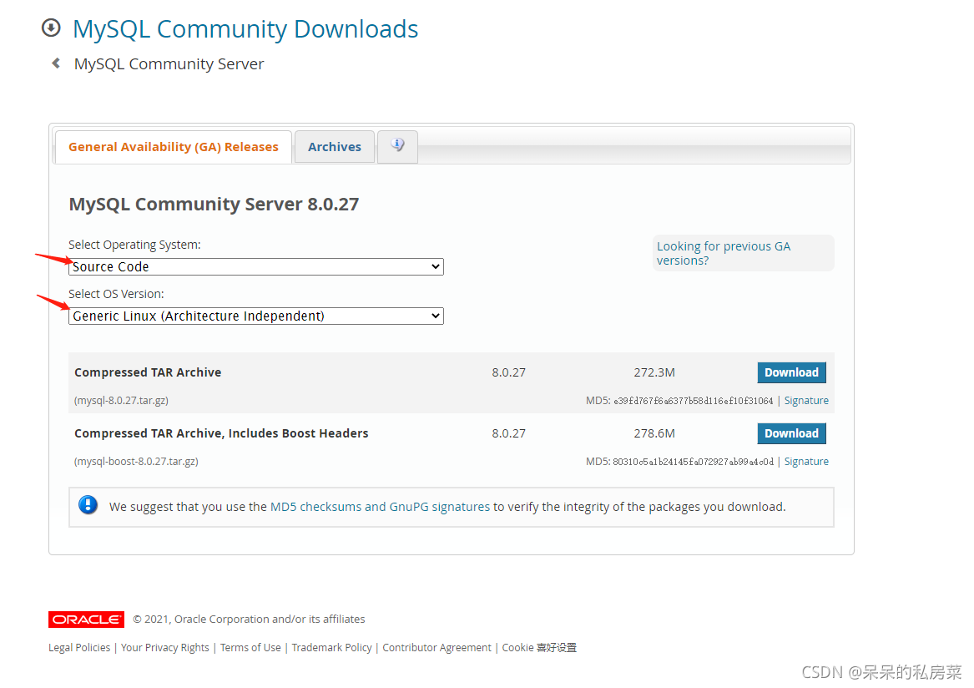Switch to General Availability (GA) Releases tab
Image resolution: width=974 pixels, height=688 pixels.
tap(174, 147)
